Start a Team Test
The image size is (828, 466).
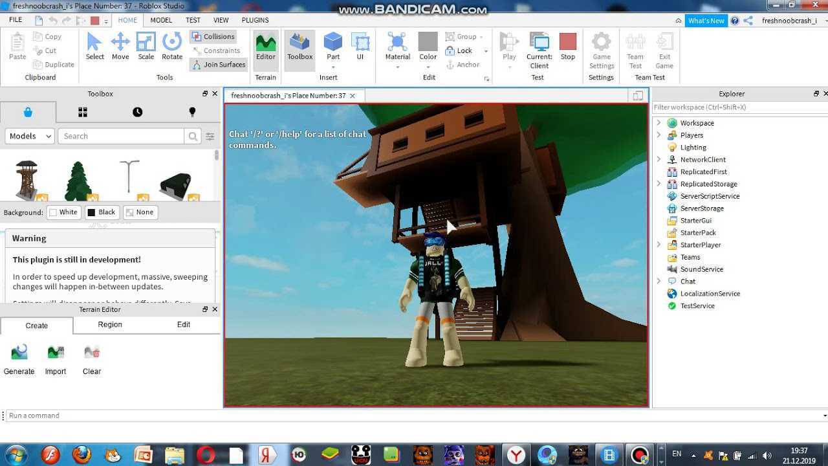pos(635,50)
